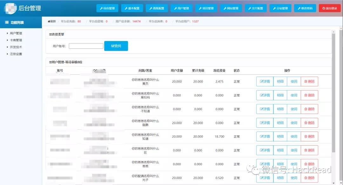This screenshot has width=343, height=185.
Task: Click 使用 button on the second user row
Action: pyautogui.click(x=294, y=95)
